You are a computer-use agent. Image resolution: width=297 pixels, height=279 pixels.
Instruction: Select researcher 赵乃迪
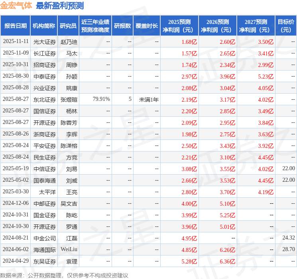(69, 42)
